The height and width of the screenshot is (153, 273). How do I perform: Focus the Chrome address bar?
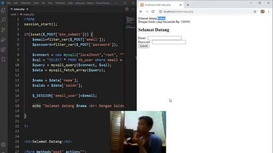(x=206, y=11)
